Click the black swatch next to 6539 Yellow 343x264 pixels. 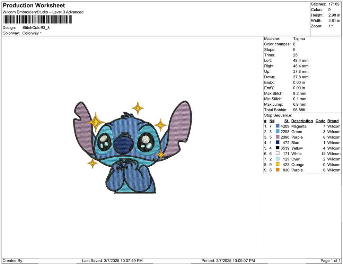coord(278,148)
